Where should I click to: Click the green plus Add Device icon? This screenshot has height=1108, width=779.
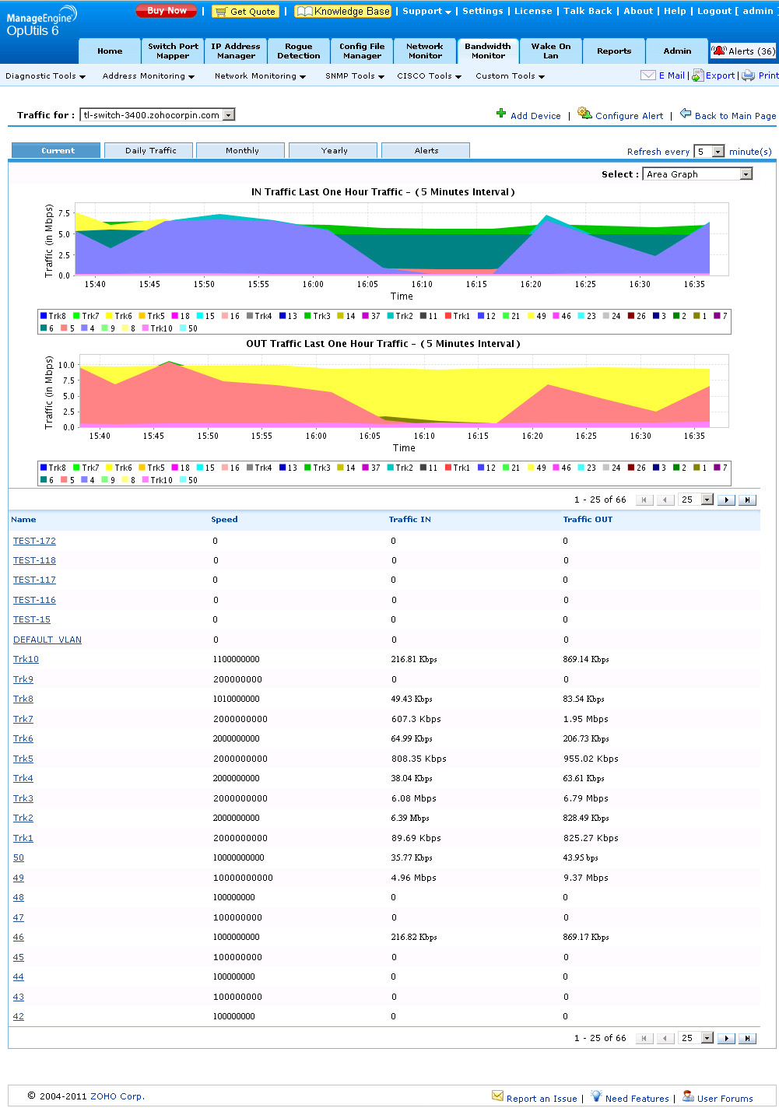point(501,114)
